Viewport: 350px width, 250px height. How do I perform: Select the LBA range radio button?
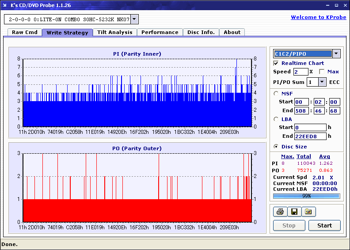click(276, 119)
